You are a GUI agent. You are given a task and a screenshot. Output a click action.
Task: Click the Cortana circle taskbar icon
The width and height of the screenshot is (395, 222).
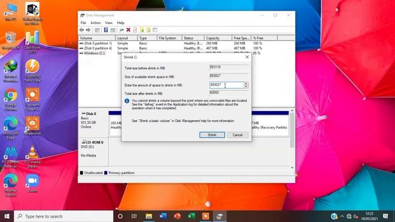click(120, 216)
